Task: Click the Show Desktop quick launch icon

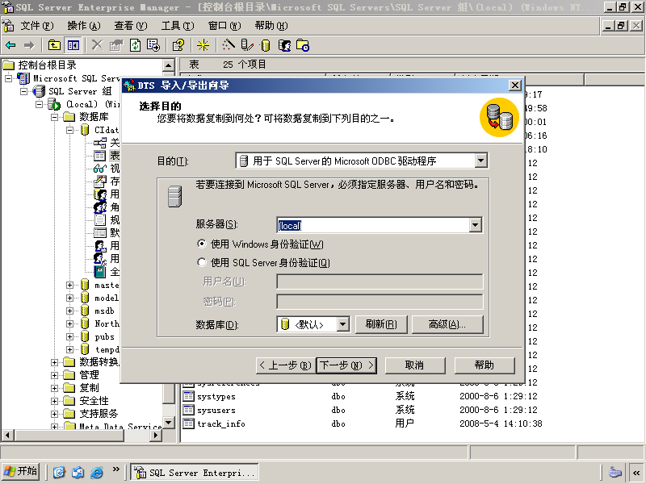Action: click(x=58, y=472)
